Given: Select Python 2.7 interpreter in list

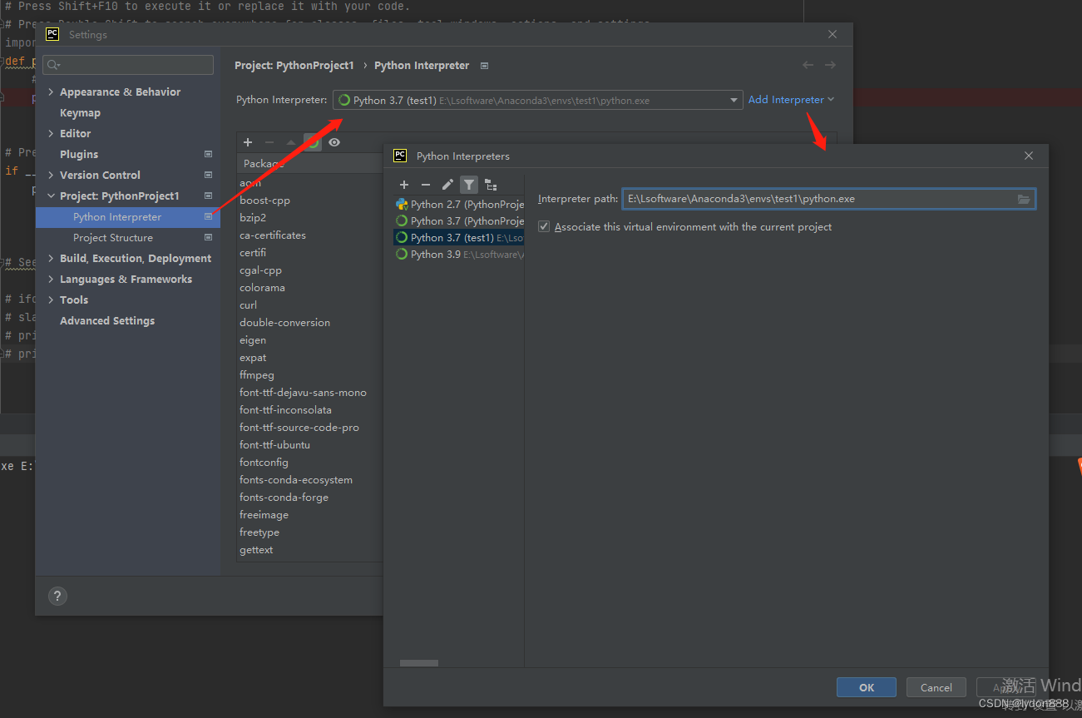Looking at the screenshot, I should click(x=459, y=204).
